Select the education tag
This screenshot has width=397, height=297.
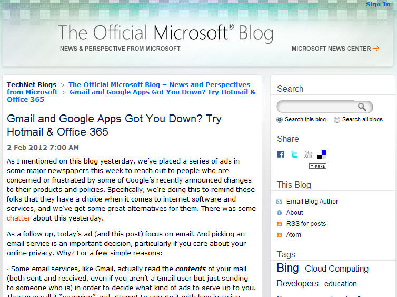click(x=341, y=284)
